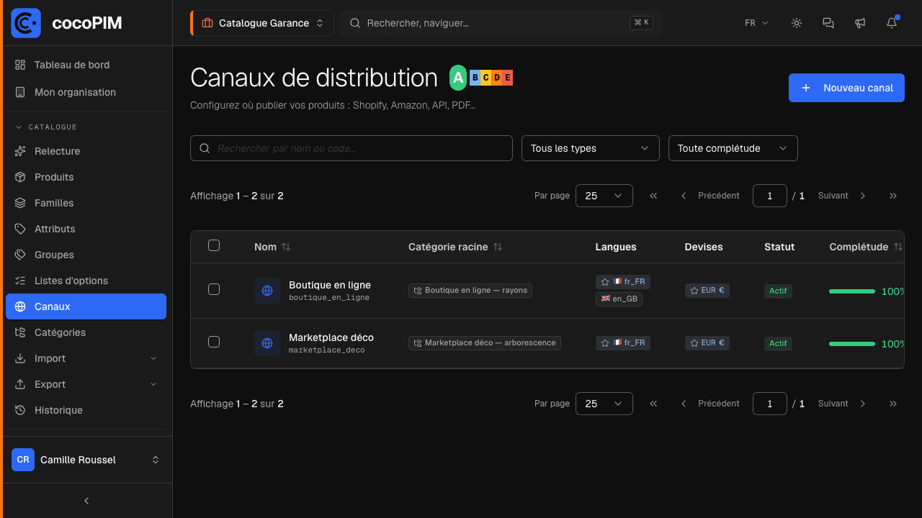Click the top page number input

click(x=770, y=196)
